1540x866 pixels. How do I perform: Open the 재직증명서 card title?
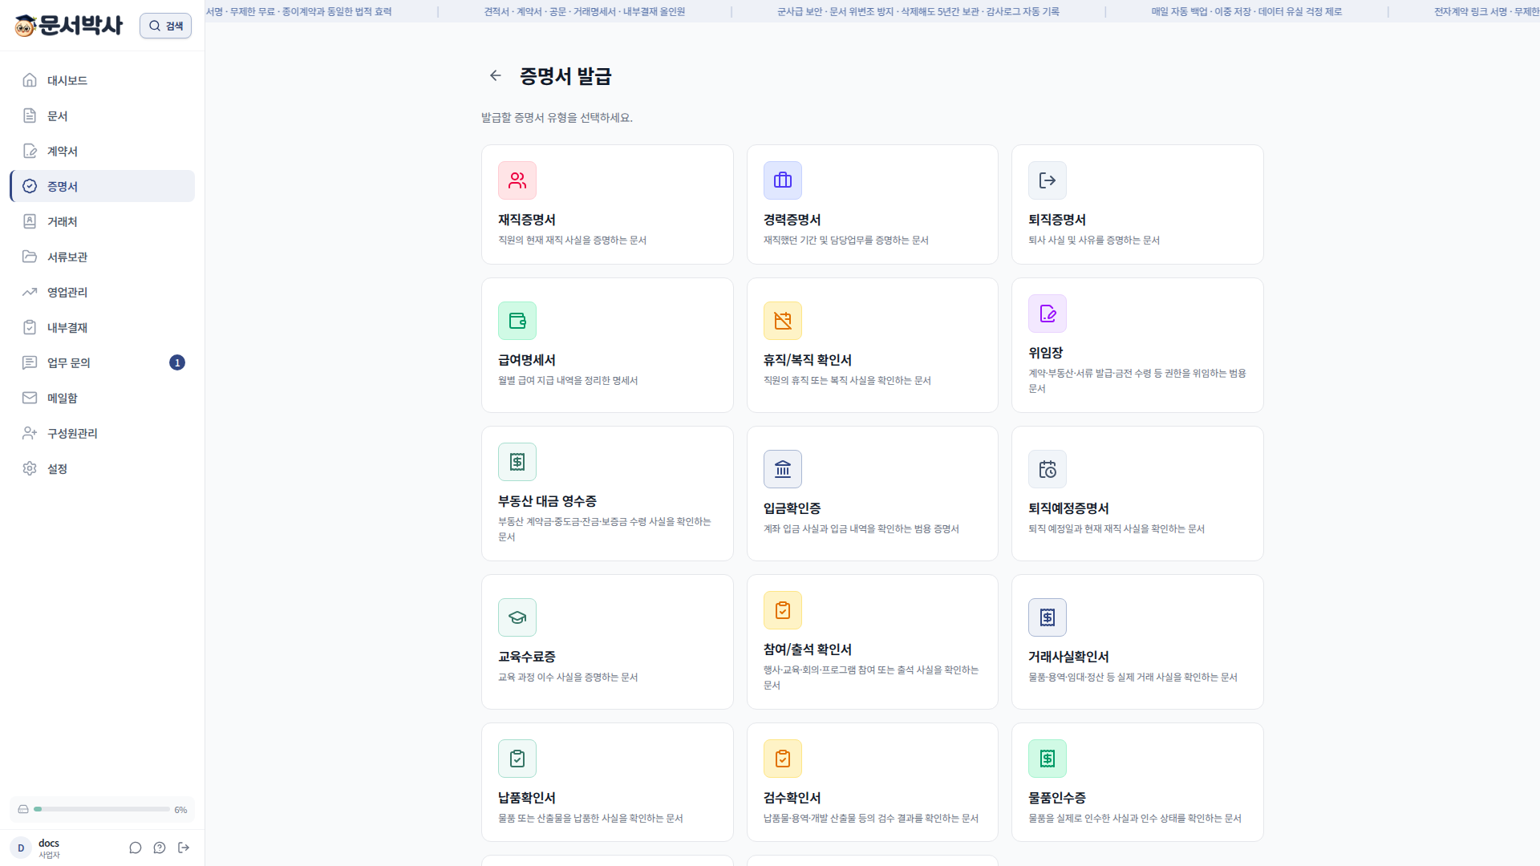[527, 220]
